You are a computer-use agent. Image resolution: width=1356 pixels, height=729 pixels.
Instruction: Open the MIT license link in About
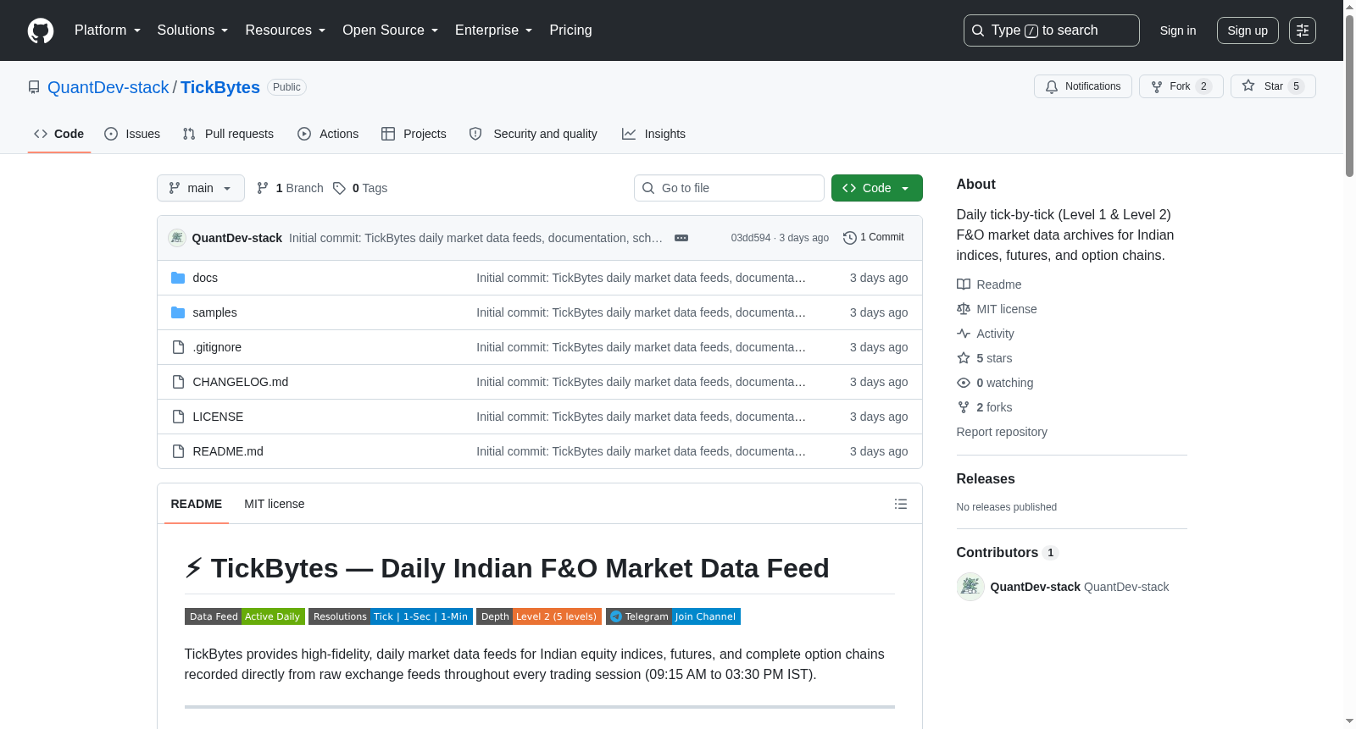pyautogui.click(x=997, y=309)
